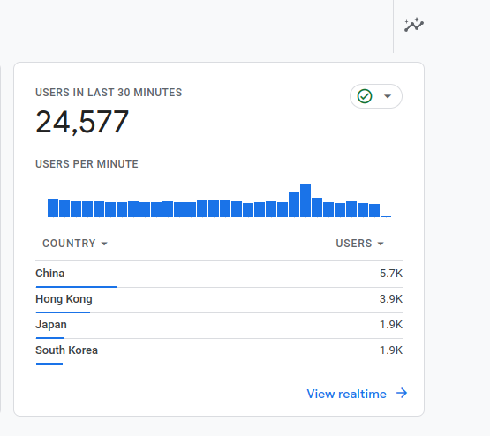Open the USERS metric dropdown

pos(359,244)
